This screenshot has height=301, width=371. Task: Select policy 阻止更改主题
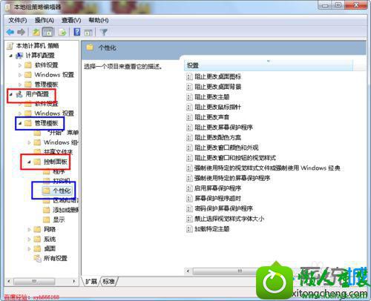pyautogui.click(x=212, y=97)
